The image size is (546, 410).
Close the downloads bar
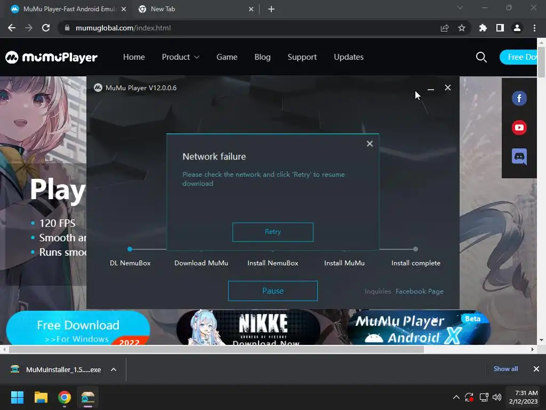pyautogui.click(x=536, y=369)
